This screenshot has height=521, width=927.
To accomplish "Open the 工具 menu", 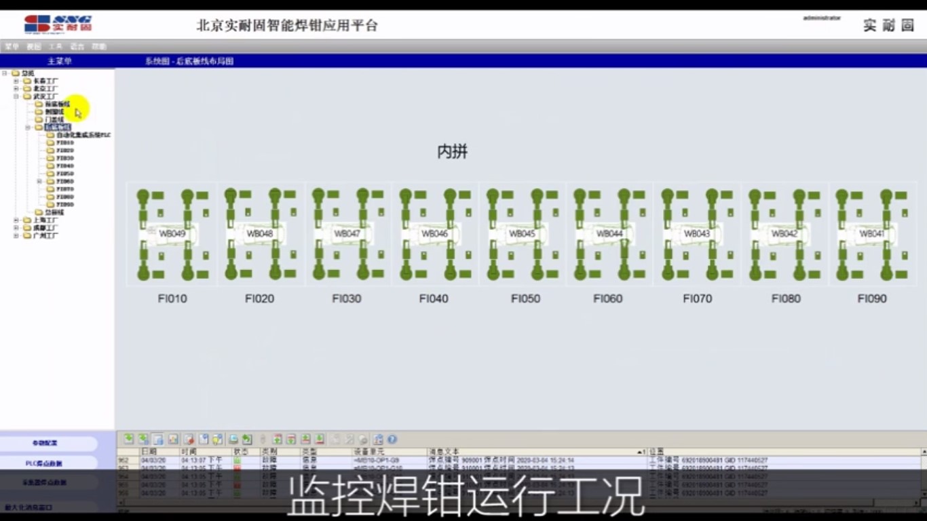I will pyautogui.click(x=56, y=47).
